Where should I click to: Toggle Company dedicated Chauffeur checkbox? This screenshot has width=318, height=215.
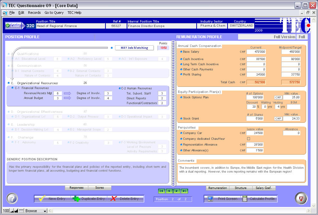[x=248, y=139]
